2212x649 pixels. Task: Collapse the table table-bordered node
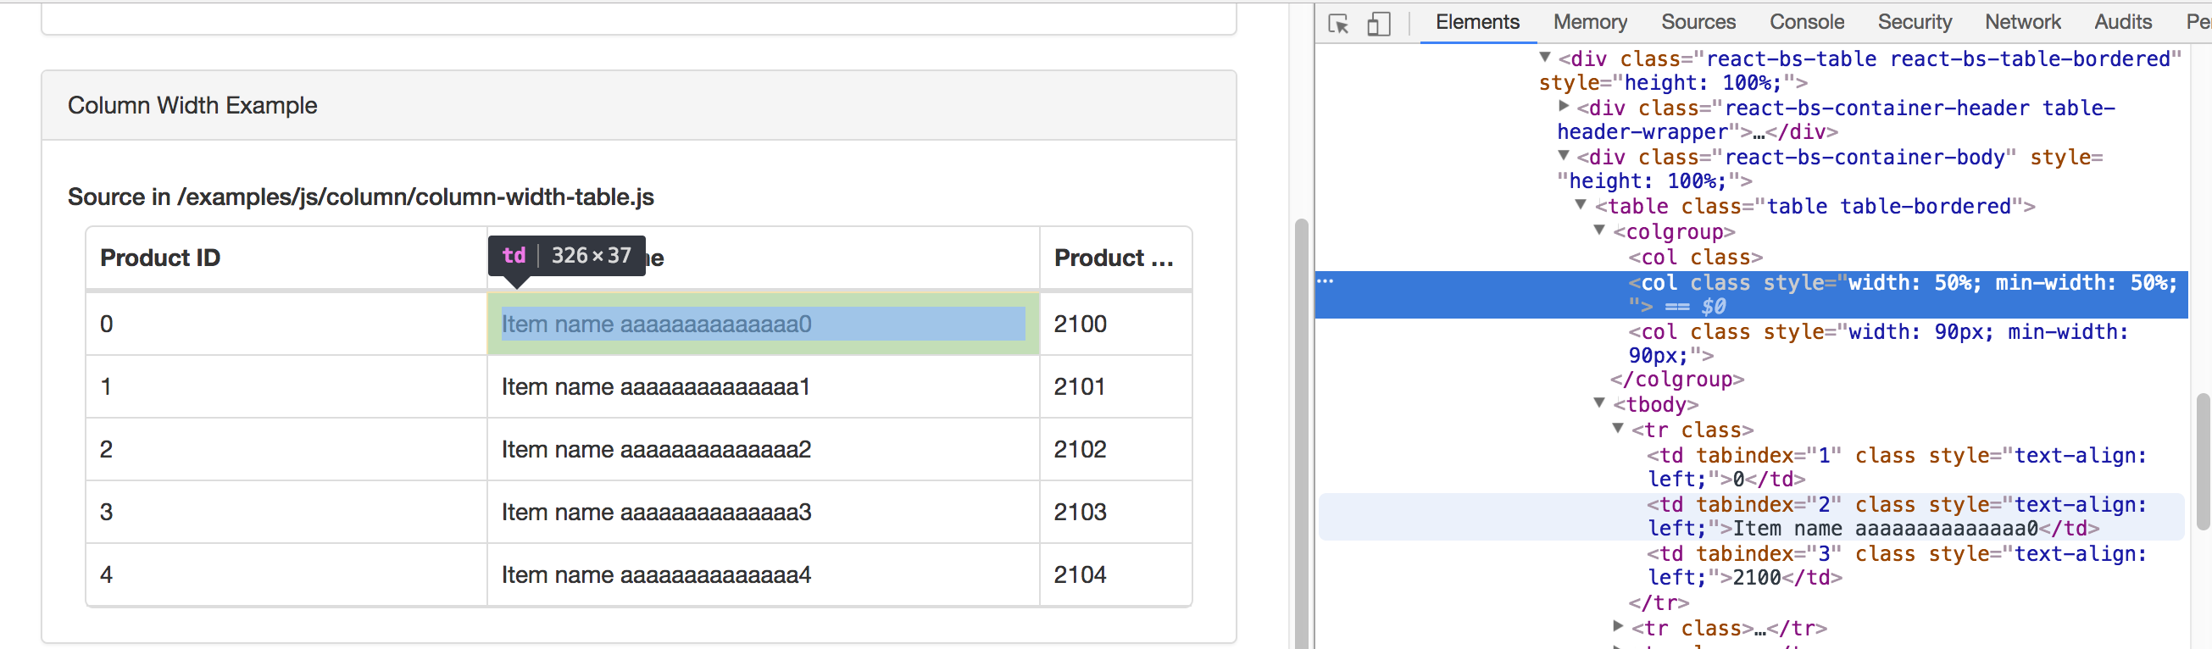tap(1581, 206)
